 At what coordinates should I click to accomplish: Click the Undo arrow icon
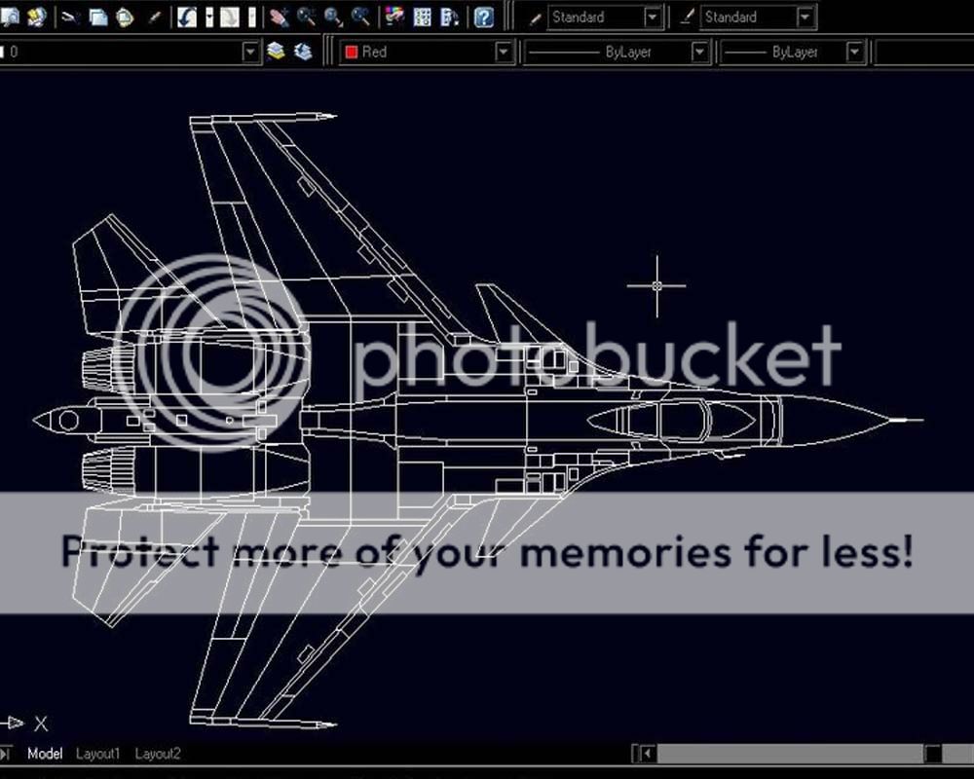[x=186, y=17]
